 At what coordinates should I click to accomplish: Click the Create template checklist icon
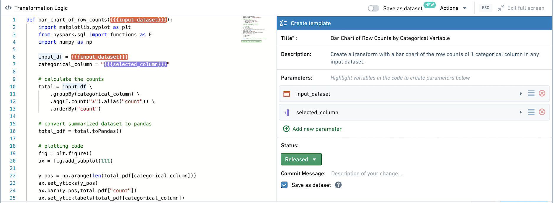point(283,23)
